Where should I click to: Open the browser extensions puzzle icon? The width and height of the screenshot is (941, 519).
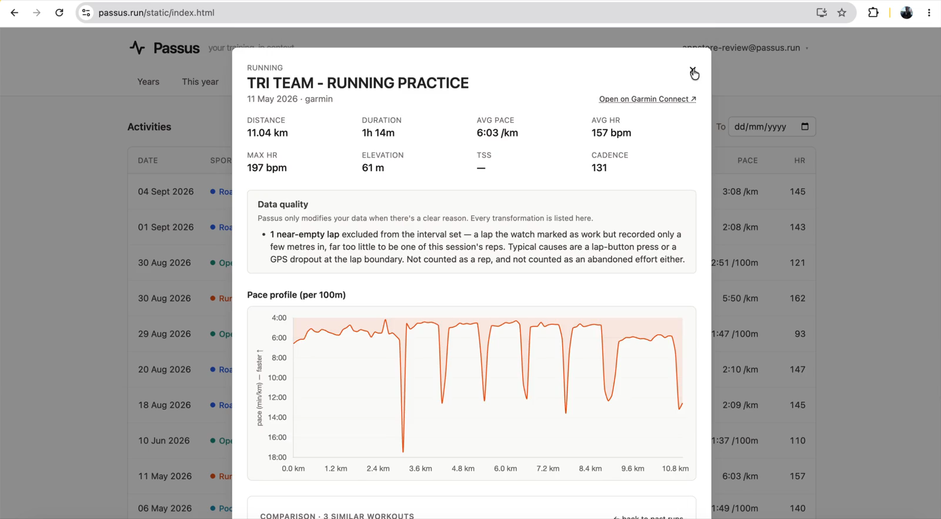(x=873, y=12)
